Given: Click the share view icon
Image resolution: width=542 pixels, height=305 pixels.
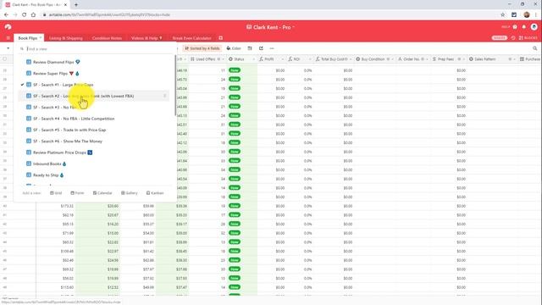Looking at the screenshot, I should (261, 48).
